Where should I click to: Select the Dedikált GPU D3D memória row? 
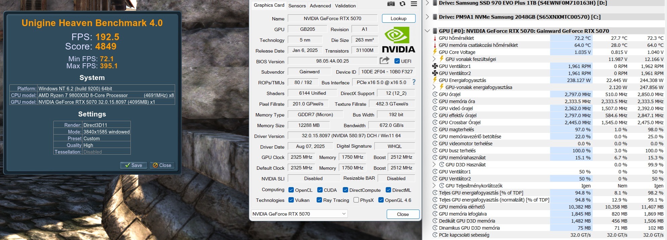548,221
